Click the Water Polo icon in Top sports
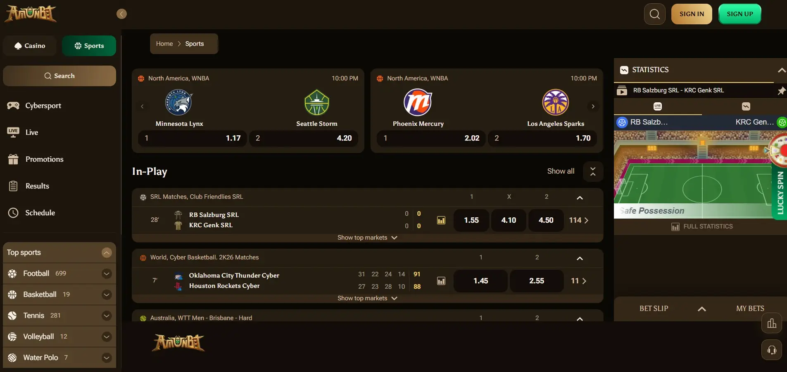Viewport: 787px width, 372px height. pyautogui.click(x=12, y=358)
